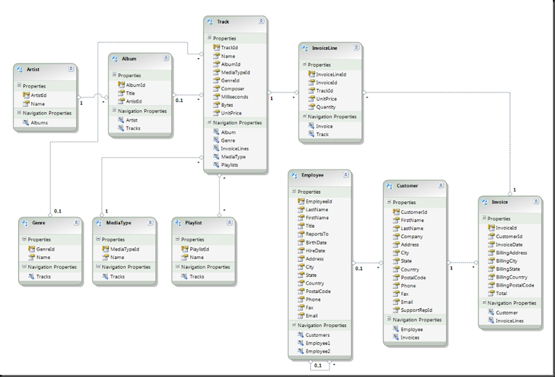Click the Employee entity header icon
The height and width of the screenshot is (377, 555).
pos(294,175)
